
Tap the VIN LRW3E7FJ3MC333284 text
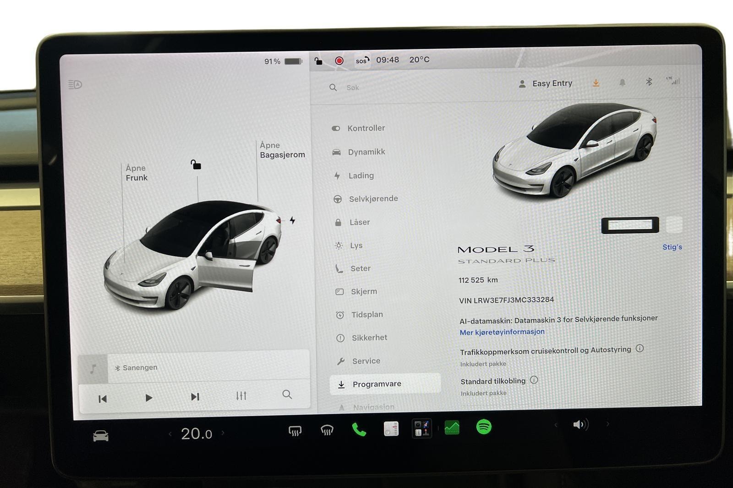tap(506, 300)
